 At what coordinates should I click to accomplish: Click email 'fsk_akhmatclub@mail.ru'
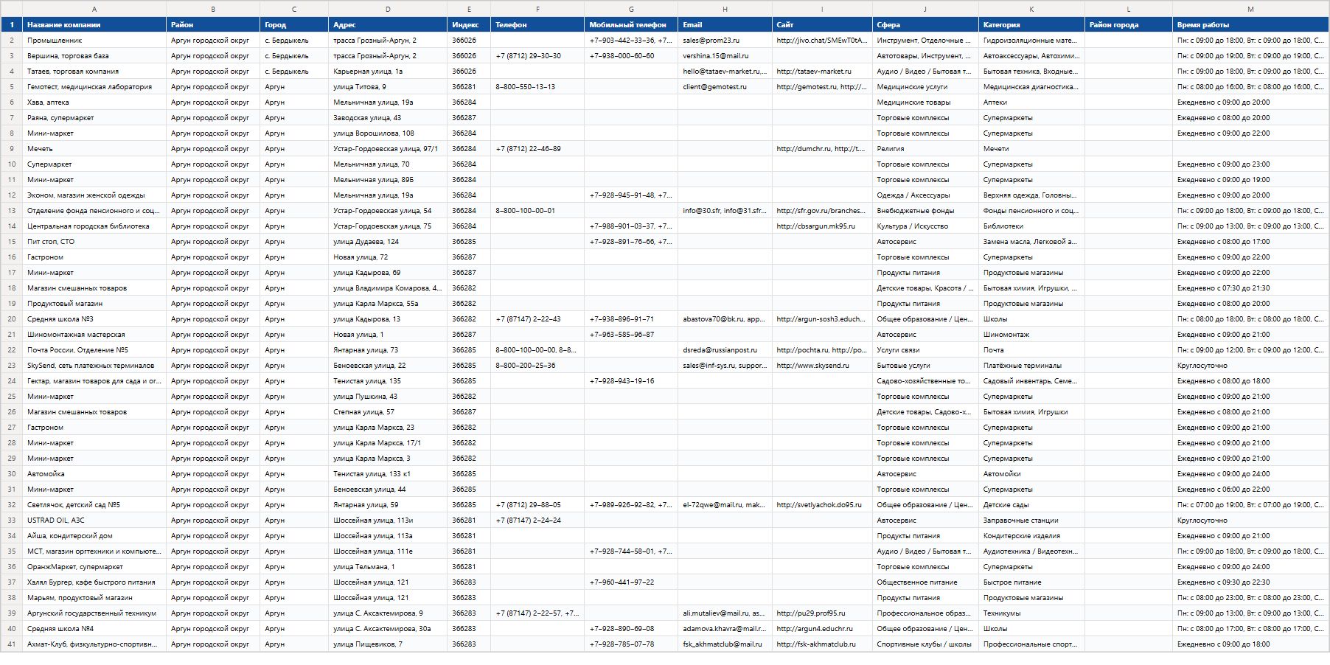(725, 644)
